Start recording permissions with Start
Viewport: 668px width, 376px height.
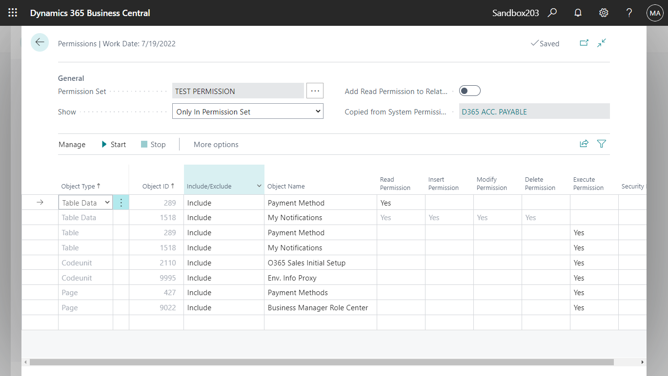point(113,144)
